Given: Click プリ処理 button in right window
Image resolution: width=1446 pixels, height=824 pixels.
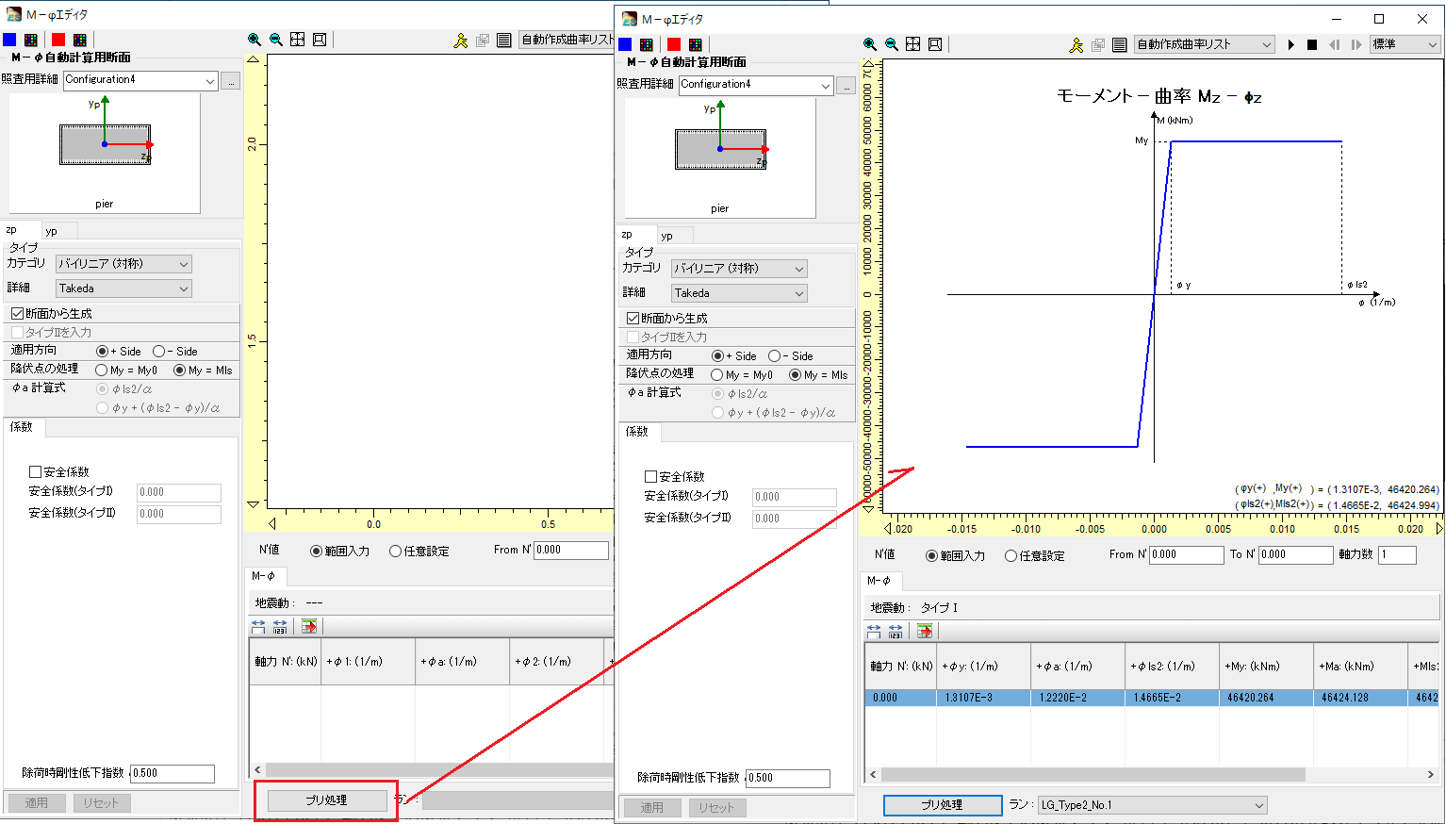Looking at the screenshot, I should (943, 805).
